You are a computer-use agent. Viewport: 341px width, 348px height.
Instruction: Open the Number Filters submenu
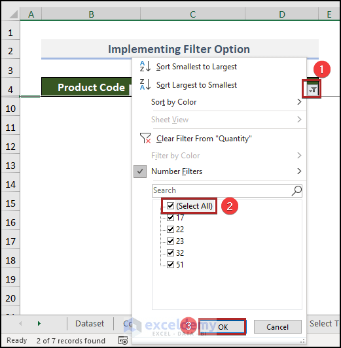tap(219, 171)
